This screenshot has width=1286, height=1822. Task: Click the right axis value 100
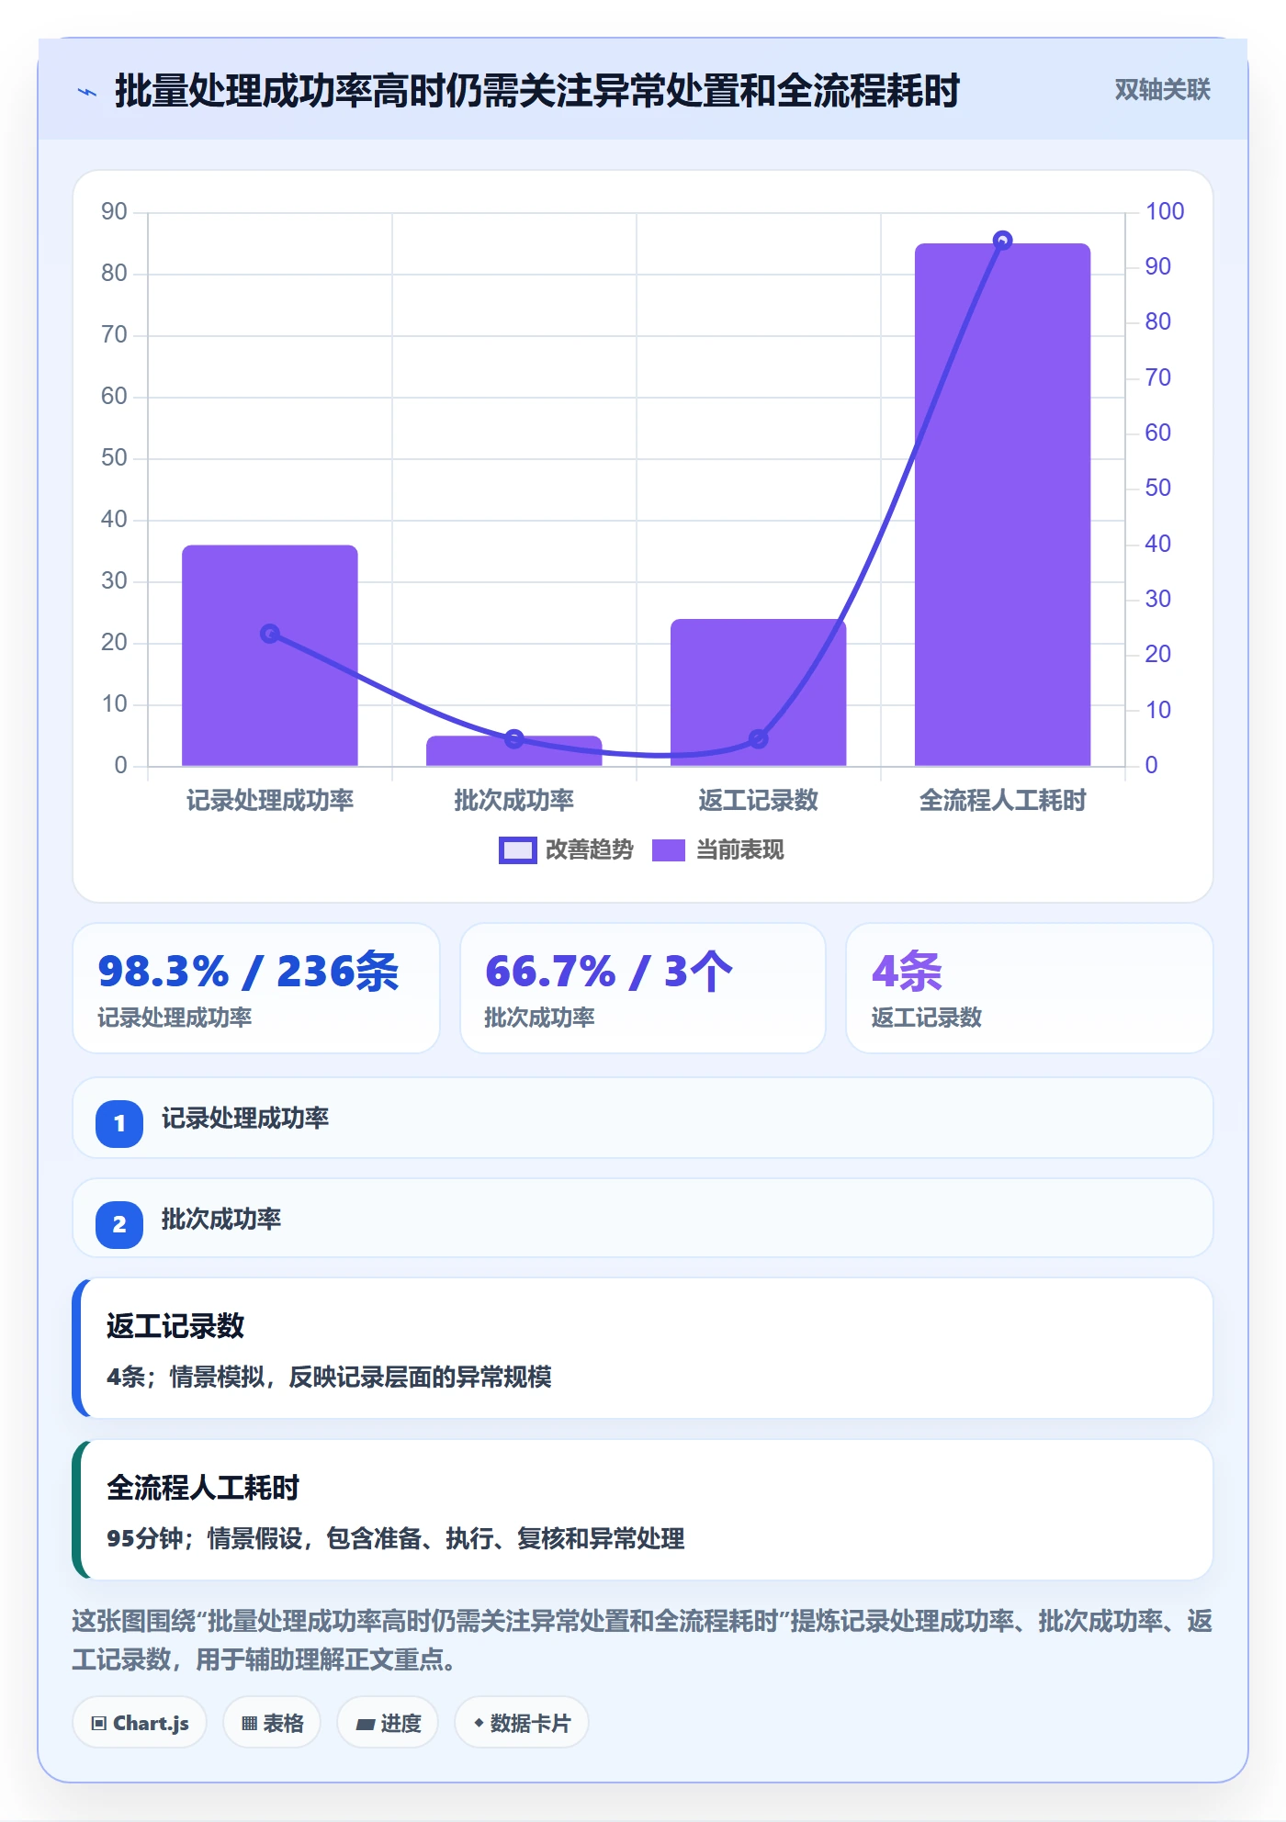coord(1165,212)
